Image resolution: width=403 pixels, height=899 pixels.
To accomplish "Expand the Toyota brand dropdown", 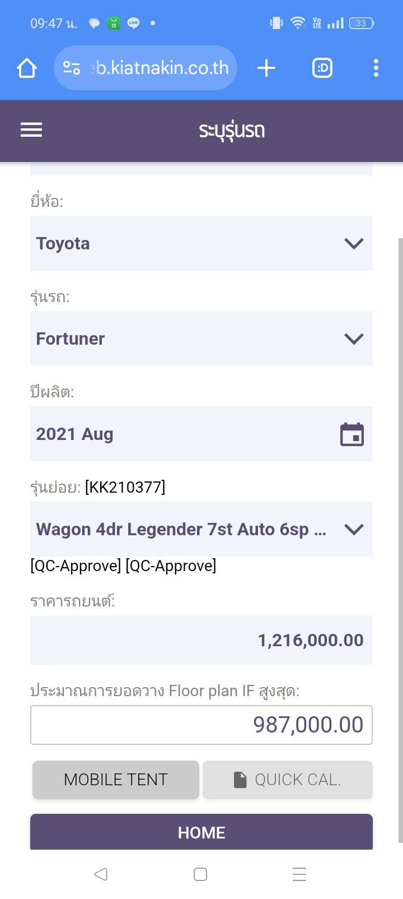I will coord(201,243).
